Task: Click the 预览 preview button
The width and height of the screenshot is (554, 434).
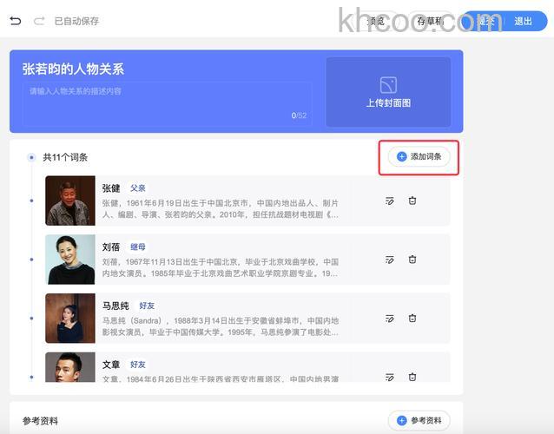Action: pyautogui.click(x=376, y=21)
